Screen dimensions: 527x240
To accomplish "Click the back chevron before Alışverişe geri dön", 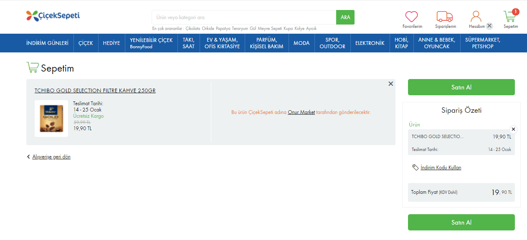I will click(x=28, y=157).
